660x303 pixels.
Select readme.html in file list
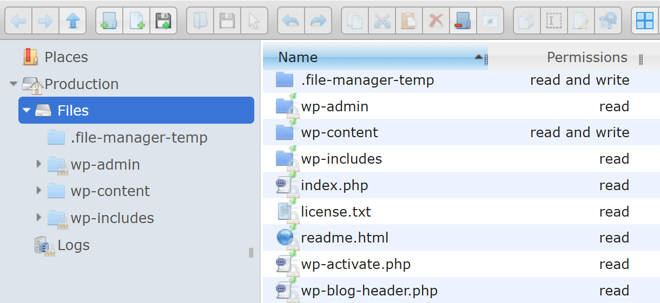coord(461,238)
